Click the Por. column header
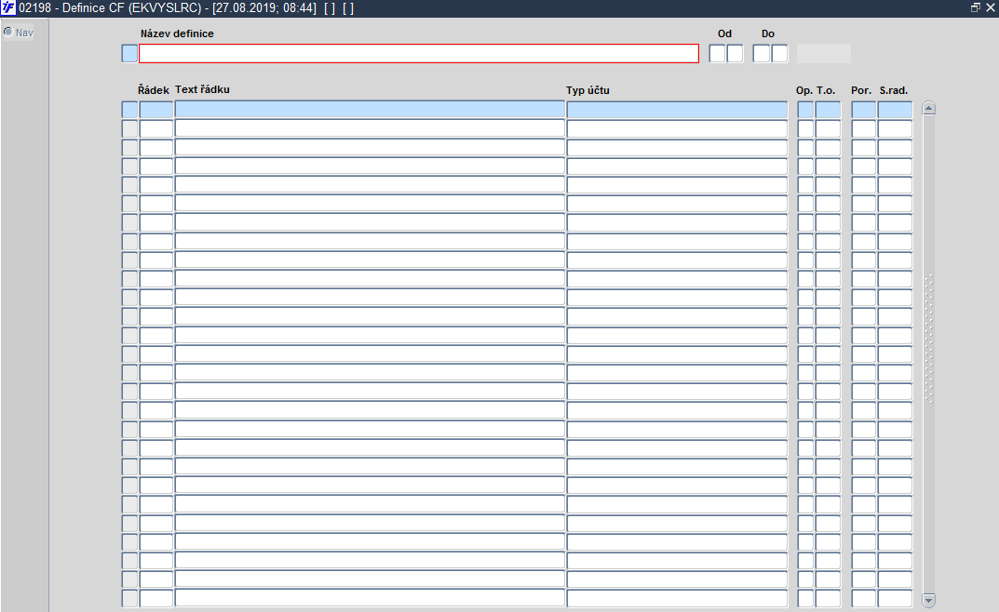The image size is (999, 612). tap(861, 90)
